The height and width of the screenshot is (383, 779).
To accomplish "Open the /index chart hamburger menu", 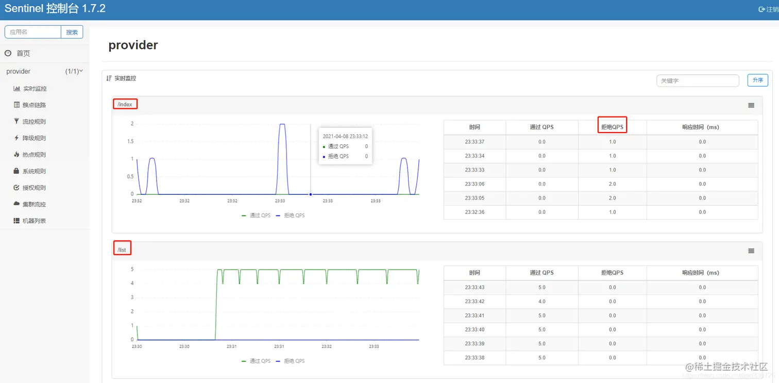I will pos(751,105).
